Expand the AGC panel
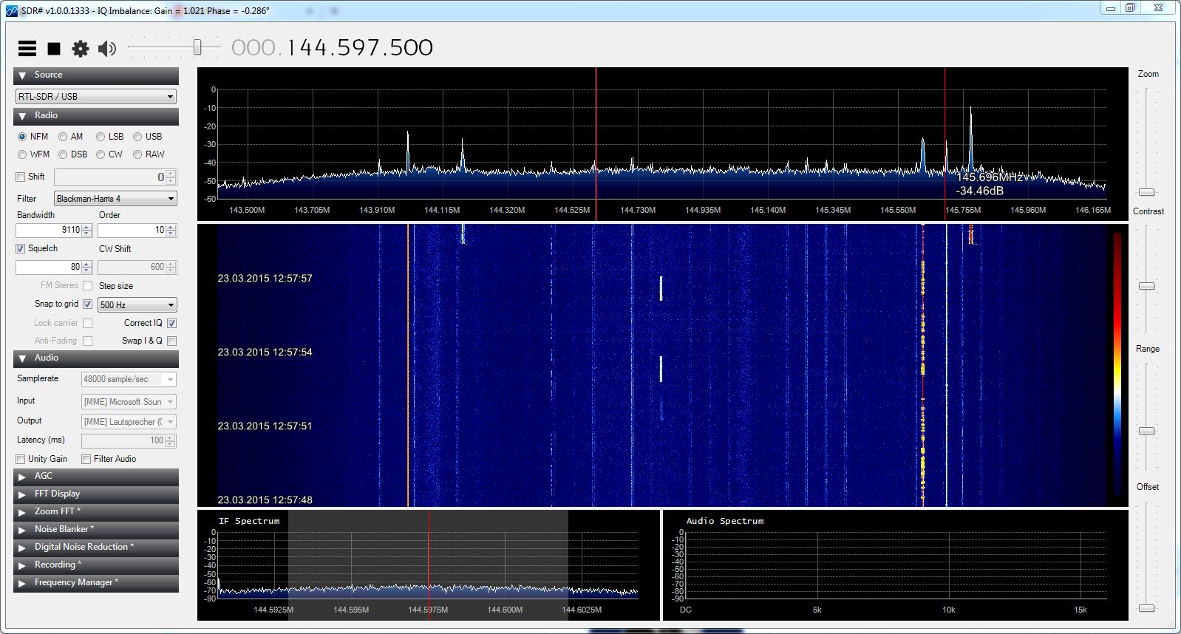This screenshot has width=1181, height=634. pyautogui.click(x=96, y=477)
